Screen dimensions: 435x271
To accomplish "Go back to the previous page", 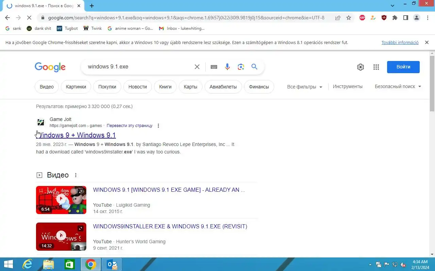I will click(x=7, y=18).
